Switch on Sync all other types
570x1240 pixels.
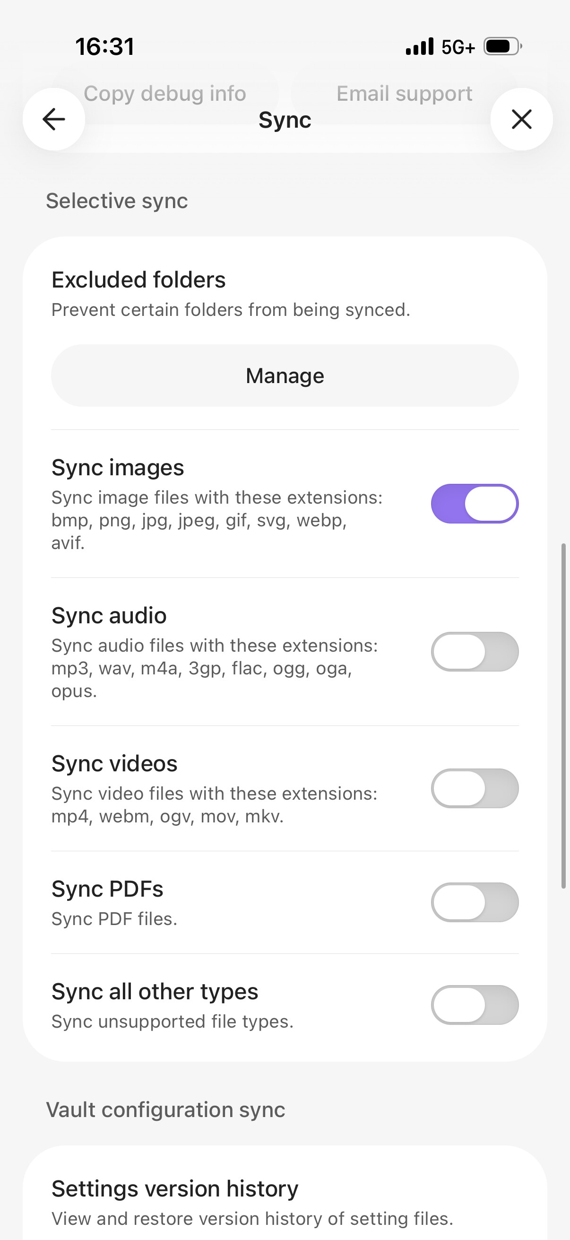pos(474,1005)
